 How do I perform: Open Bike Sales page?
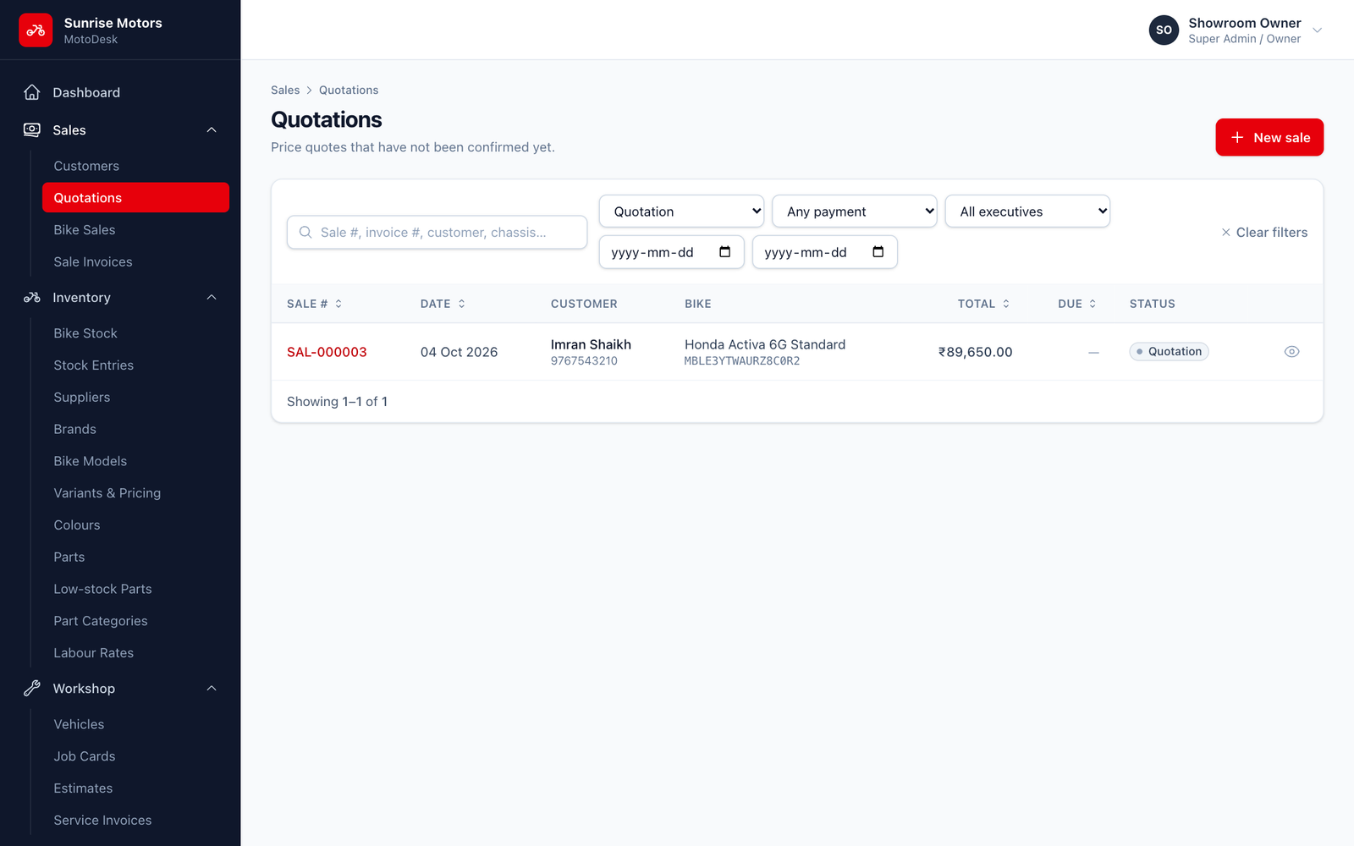[85, 230]
